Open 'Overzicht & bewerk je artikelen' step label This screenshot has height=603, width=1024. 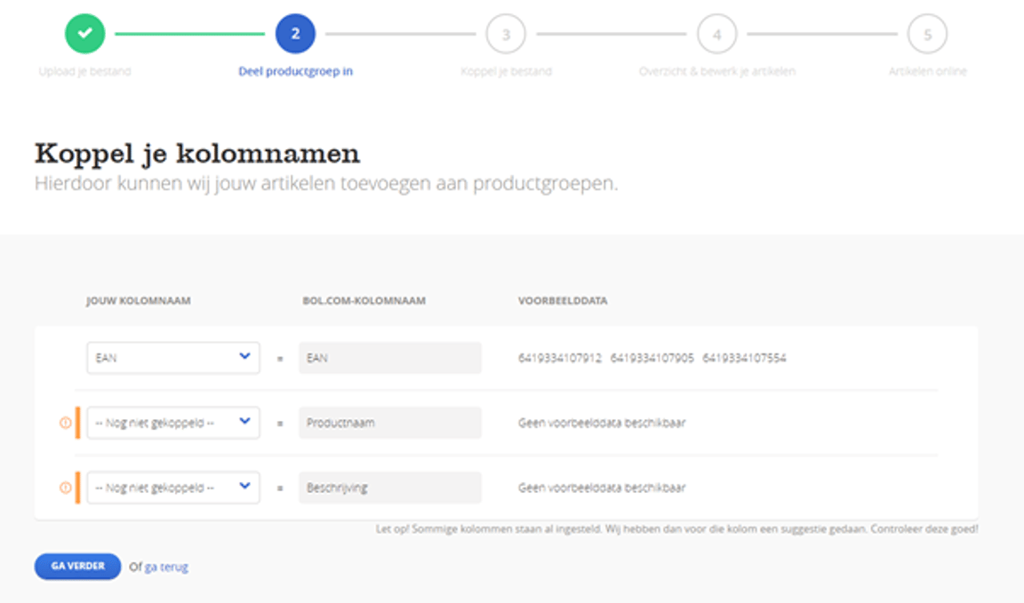click(x=716, y=71)
